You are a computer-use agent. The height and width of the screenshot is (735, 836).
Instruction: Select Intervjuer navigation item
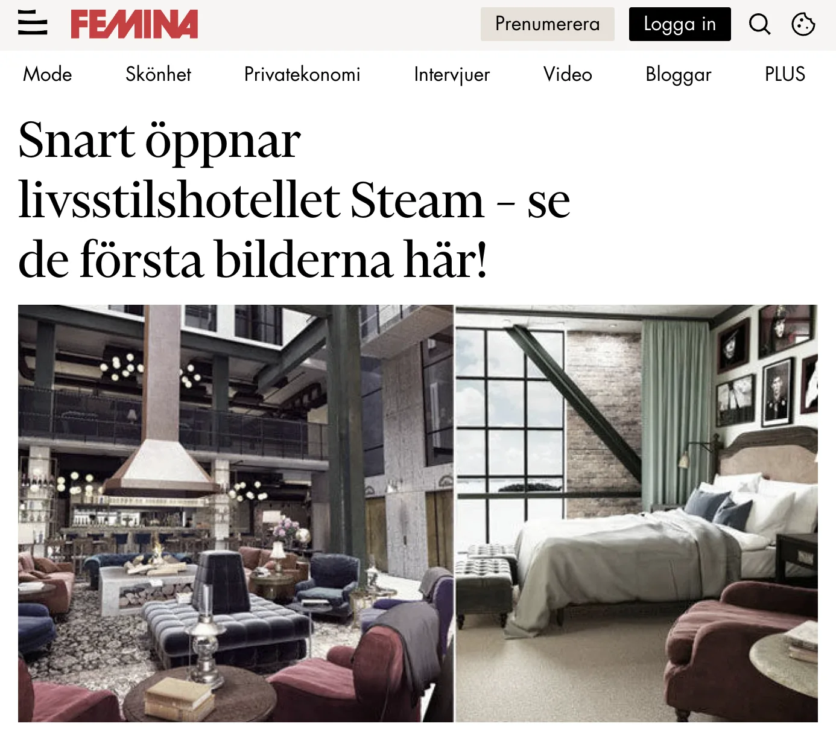point(452,74)
